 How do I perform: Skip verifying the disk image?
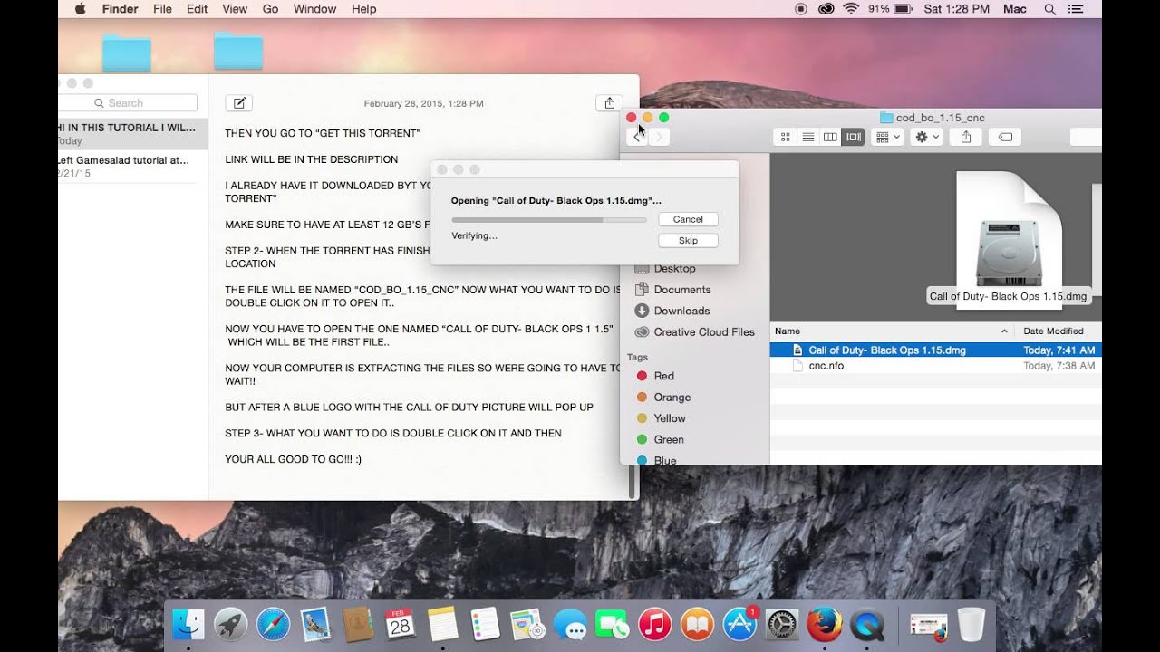[x=688, y=241]
